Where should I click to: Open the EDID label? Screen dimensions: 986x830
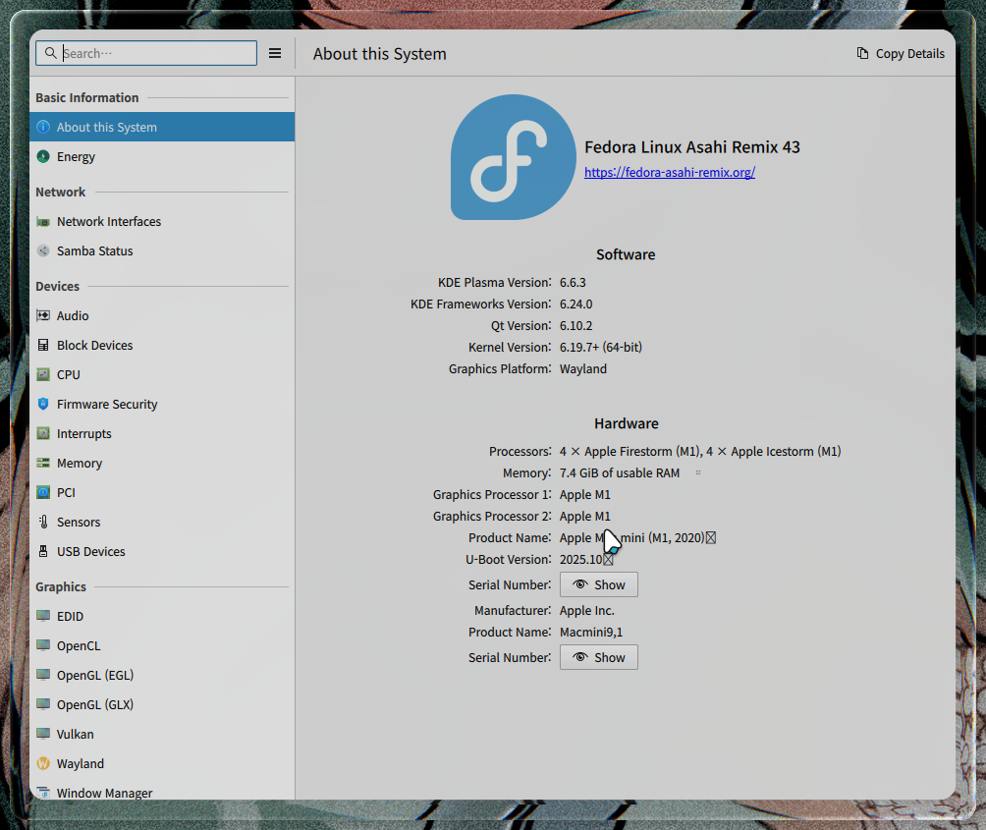point(71,616)
